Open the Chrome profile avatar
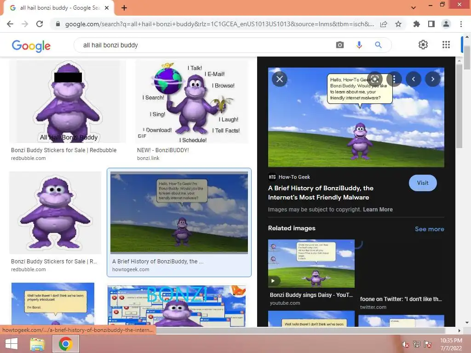Viewport: 471px width, 353px height. click(x=446, y=24)
